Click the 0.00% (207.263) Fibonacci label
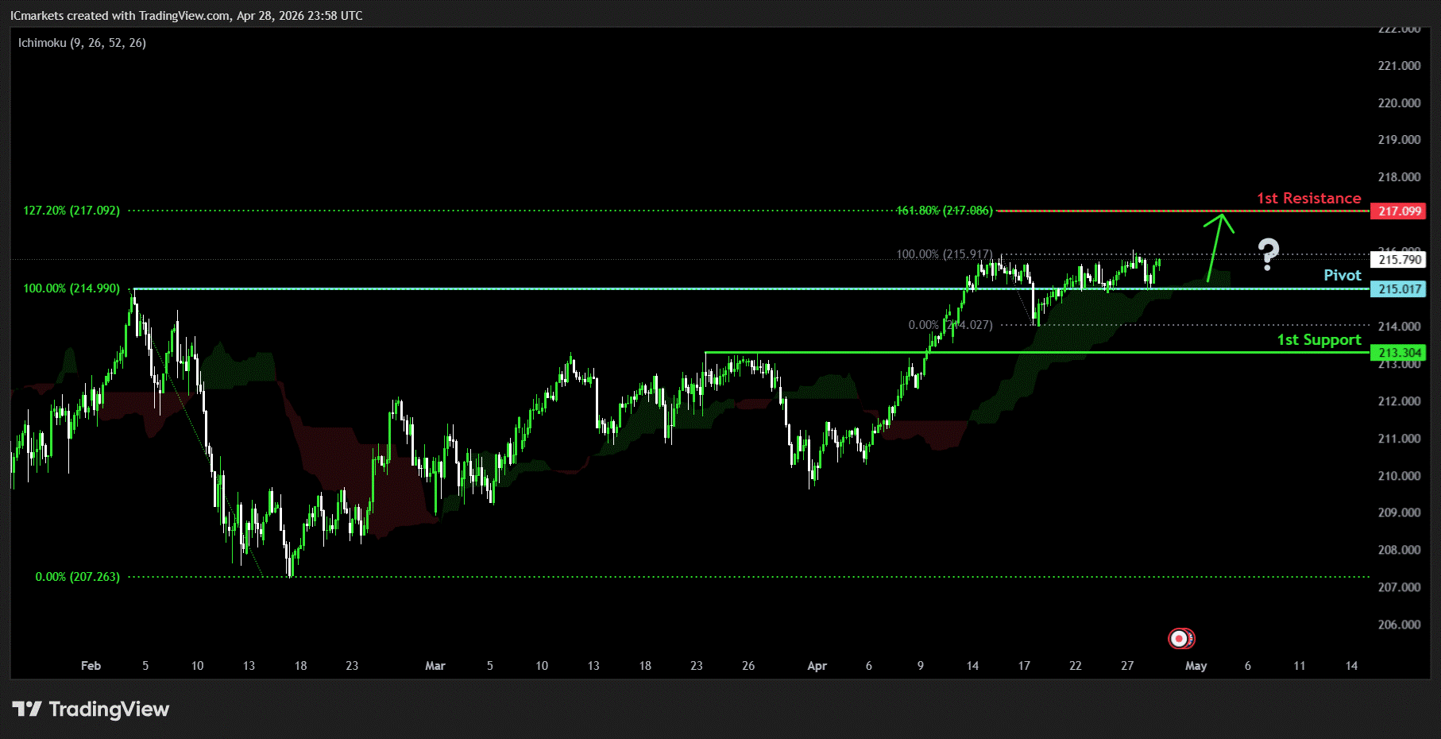Viewport: 1441px width, 739px height. tap(77, 577)
